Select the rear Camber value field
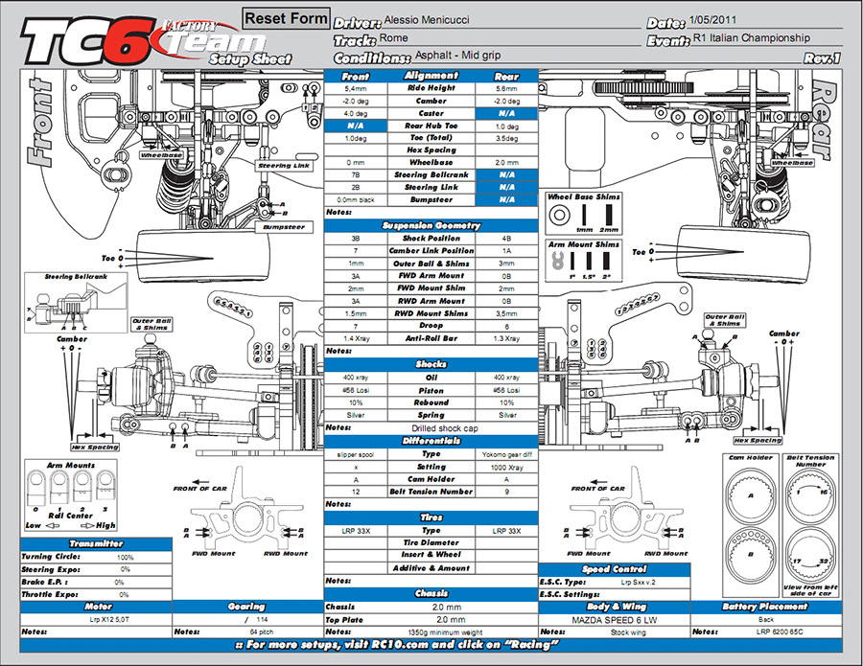 [x=506, y=102]
